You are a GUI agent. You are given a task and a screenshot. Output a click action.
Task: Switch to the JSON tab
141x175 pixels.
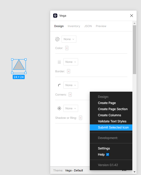pyautogui.click(x=88, y=26)
